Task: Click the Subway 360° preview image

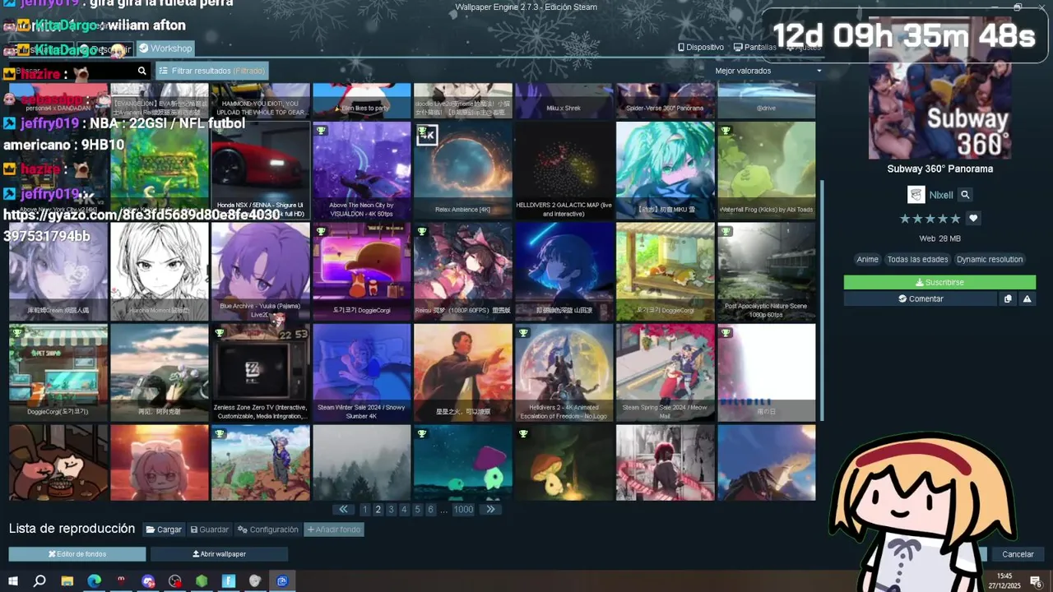Action: pos(940,87)
